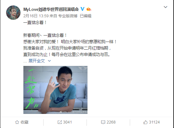Image resolution: width=174 pixels, height=128 pixels.
Task: Expand full post via 展开全文
Action: (x=37, y=61)
